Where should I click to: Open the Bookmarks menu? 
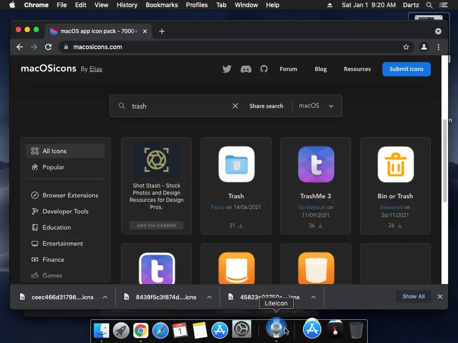click(x=162, y=5)
